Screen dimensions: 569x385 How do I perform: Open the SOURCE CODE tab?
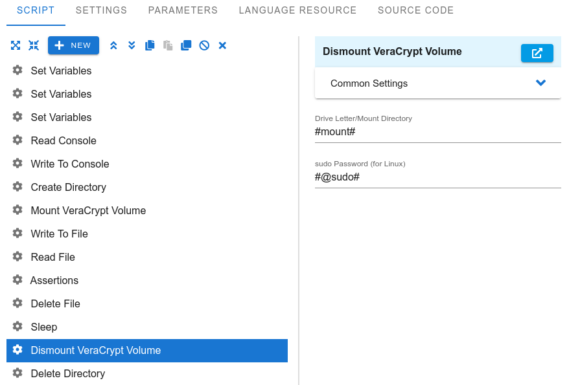(415, 10)
